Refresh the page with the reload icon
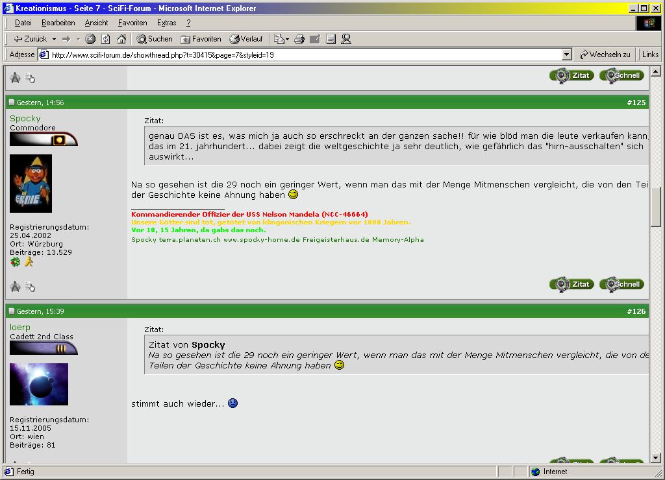The image size is (665, 480). pos(105,39)
